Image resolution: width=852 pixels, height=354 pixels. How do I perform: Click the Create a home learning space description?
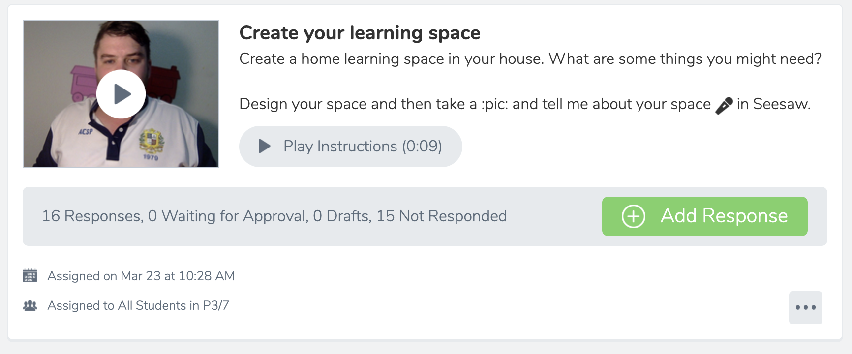[x=530, y=59]
